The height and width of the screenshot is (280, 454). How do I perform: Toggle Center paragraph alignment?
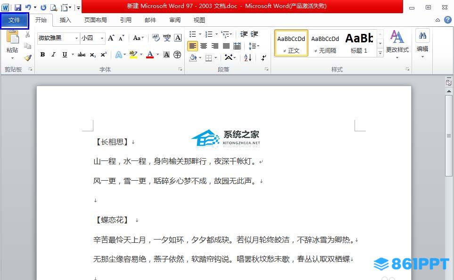coord(204,46)
